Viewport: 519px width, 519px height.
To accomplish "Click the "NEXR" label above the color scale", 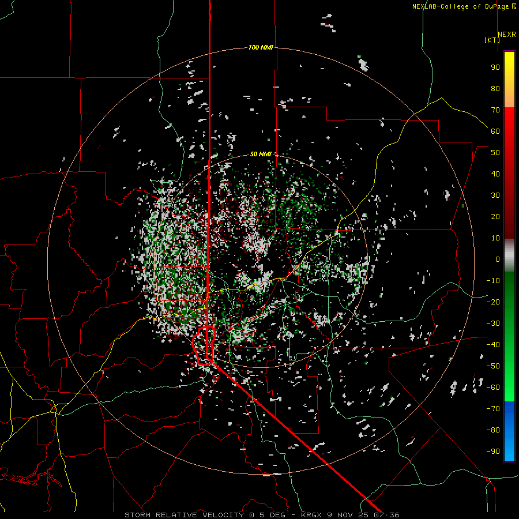I will coord(507,35).
